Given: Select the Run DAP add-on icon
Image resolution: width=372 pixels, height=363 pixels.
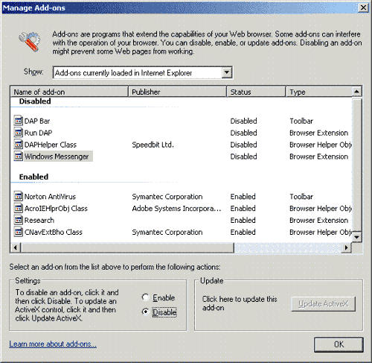Looking at the screenshot, I should [18, 133].
